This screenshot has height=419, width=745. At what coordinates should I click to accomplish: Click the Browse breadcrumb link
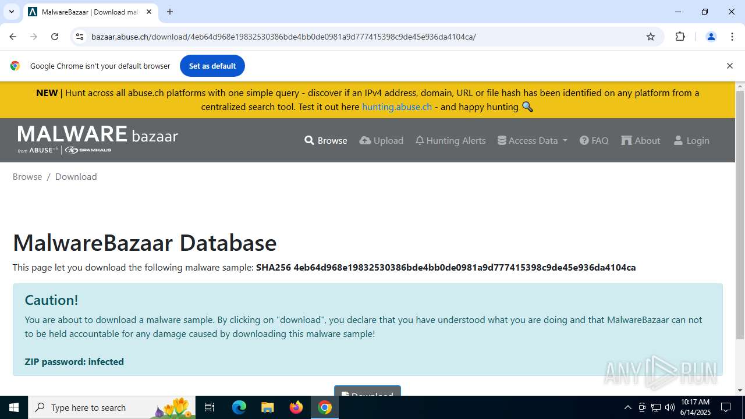tap(27, 176)
